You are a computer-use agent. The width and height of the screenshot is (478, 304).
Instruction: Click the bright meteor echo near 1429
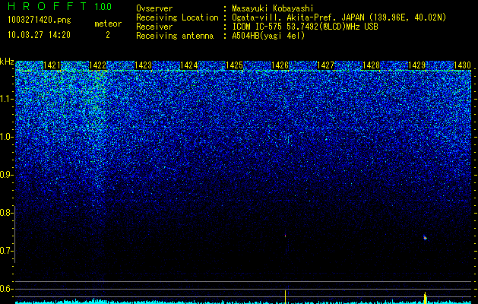pos(425,238)
